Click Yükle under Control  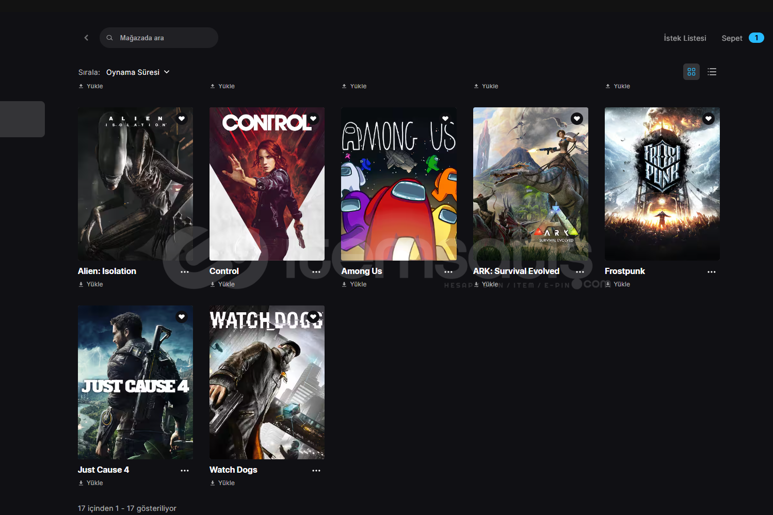click(222, 284)
